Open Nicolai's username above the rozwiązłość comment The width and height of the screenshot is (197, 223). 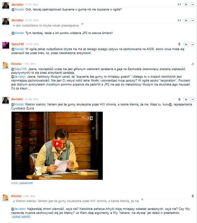pyautogui.click(x=16, y=64)
